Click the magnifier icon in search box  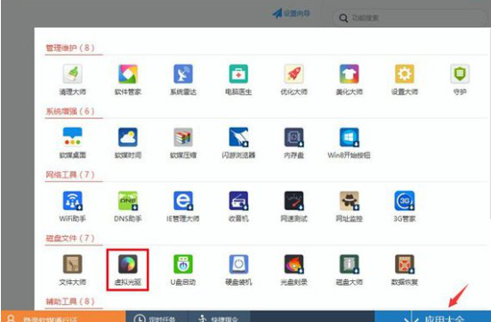click(x=343, y=18)
